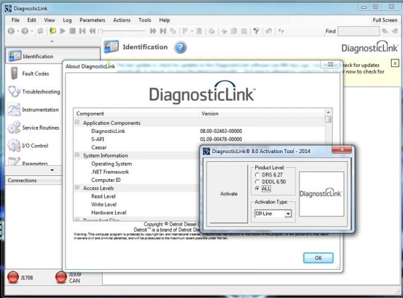Choose the DDDL 6.50 radio option
403x298 pixels.
257,182
